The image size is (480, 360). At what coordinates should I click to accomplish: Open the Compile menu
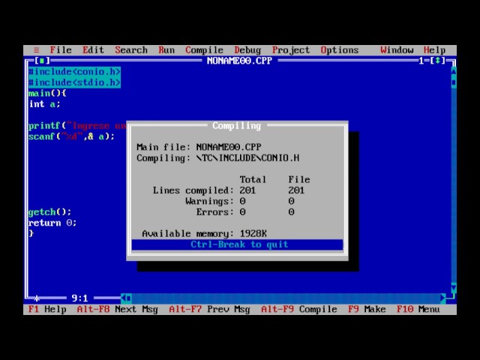(204, 50)
